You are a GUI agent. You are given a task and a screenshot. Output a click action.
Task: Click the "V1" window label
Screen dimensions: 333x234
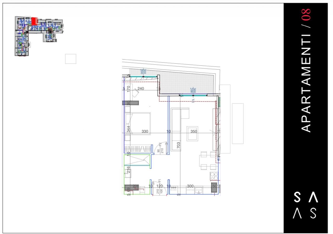click(x=193, y=101)
